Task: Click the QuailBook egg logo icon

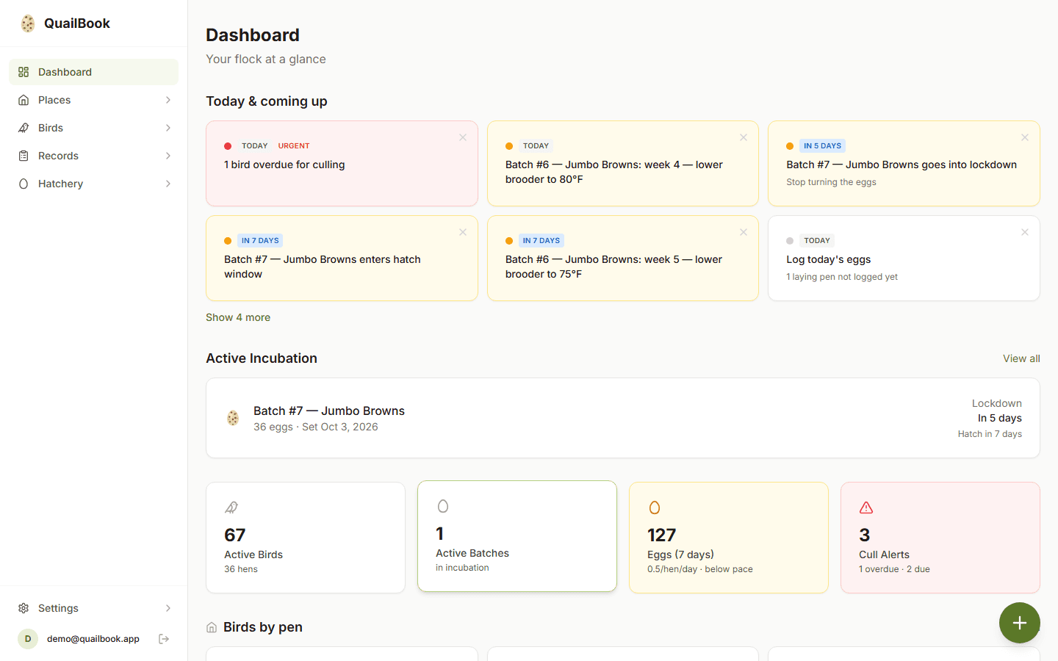Action: [28, 24]
